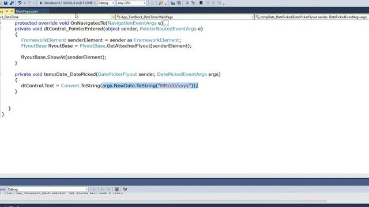Click the Output pane find message icon
Image resolution: width=369 pixels, height=207 pixels.
[x=94, y=189]
